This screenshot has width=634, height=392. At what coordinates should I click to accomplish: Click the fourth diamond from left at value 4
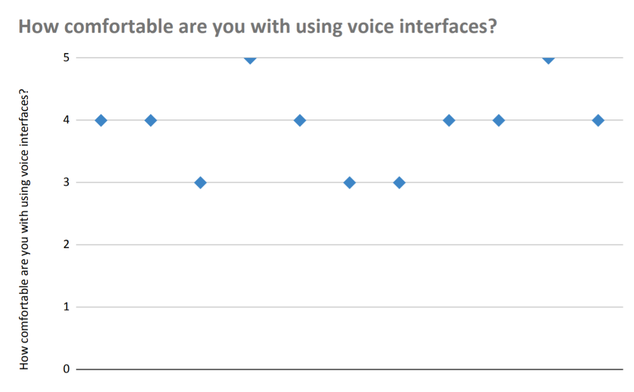(x=449, y=121)
